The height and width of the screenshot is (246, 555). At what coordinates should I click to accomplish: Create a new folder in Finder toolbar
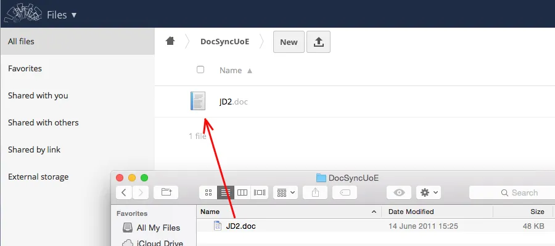tap(166, 192)
